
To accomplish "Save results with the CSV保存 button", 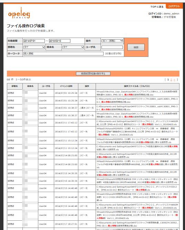I will 93,73.
